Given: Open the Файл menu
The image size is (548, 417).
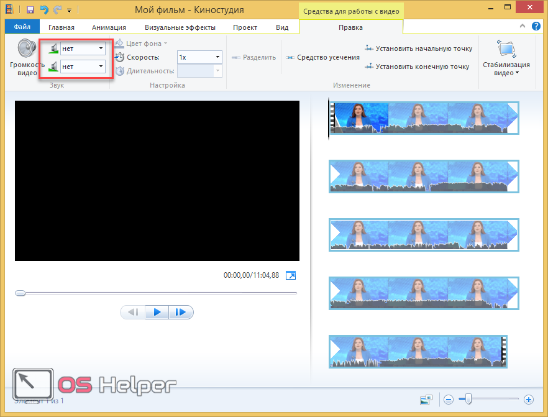Looking at the screenshot, I should (x=22, y=27).
